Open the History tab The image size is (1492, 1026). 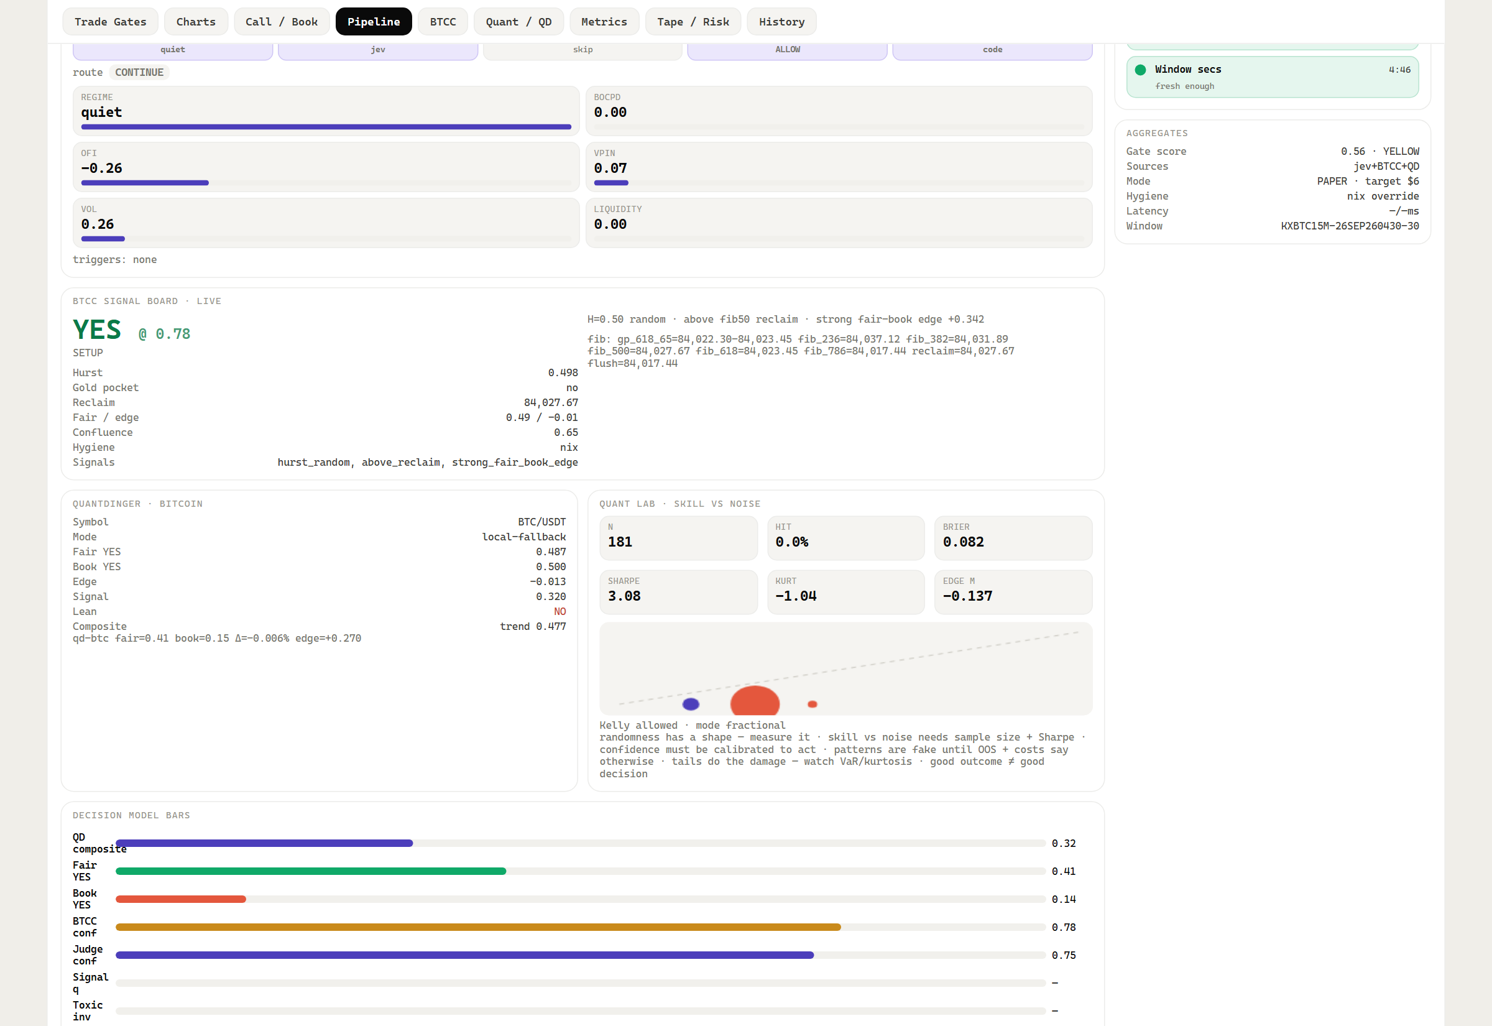coord(781,22)
